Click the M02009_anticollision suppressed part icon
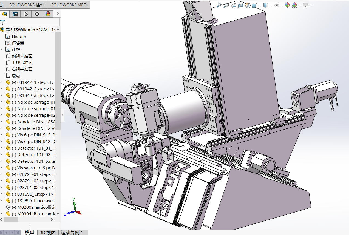This screenshot has width=349, height=235. point(8,207)
